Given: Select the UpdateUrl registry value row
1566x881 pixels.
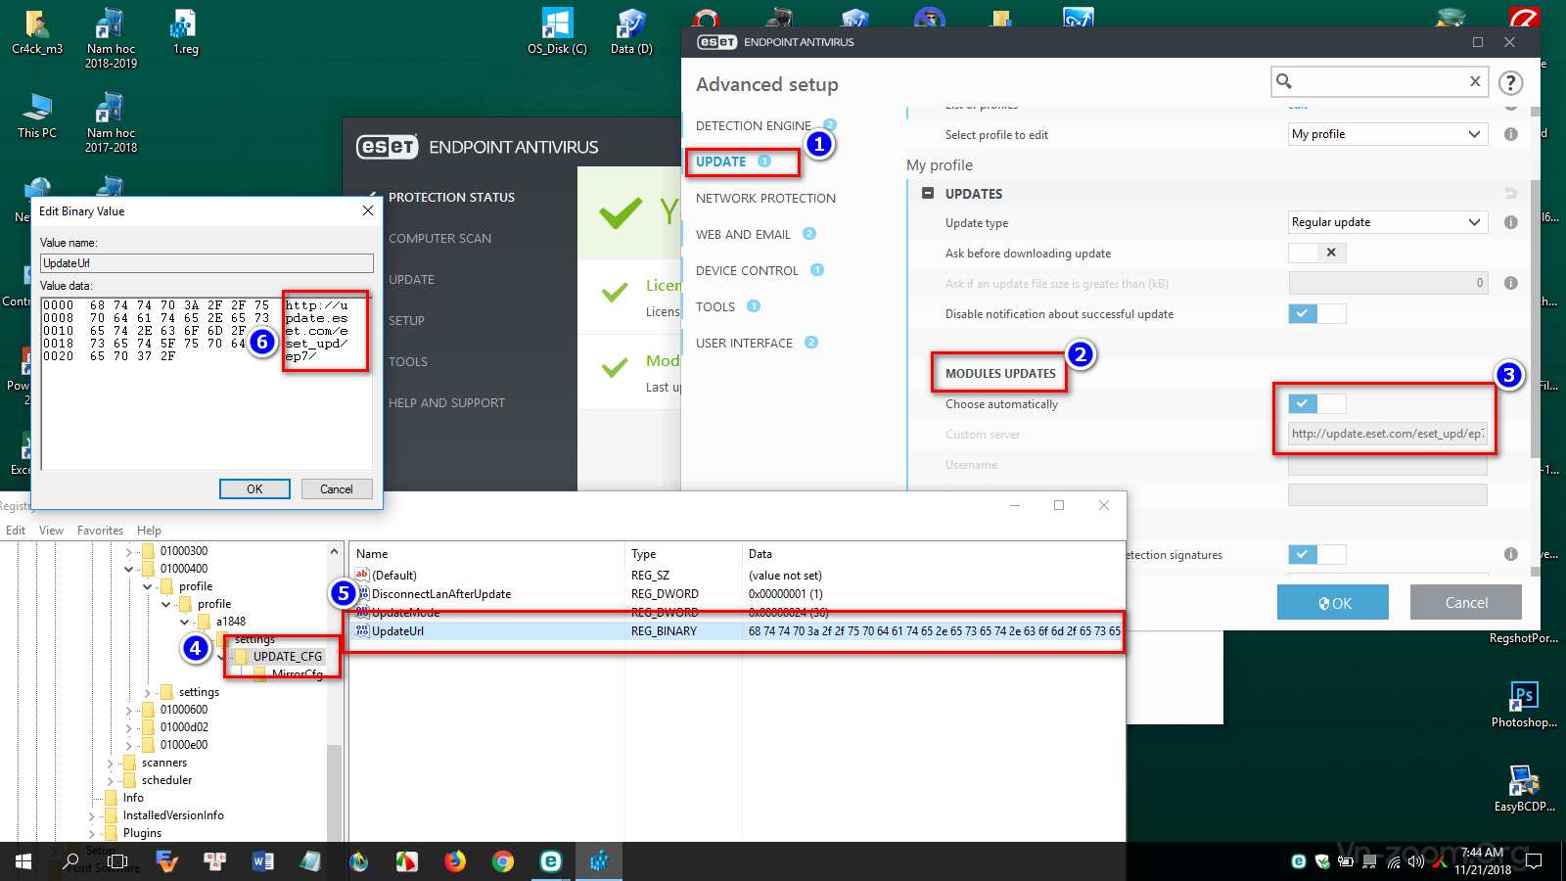Looking at the screenshot, I should (398, 631).
